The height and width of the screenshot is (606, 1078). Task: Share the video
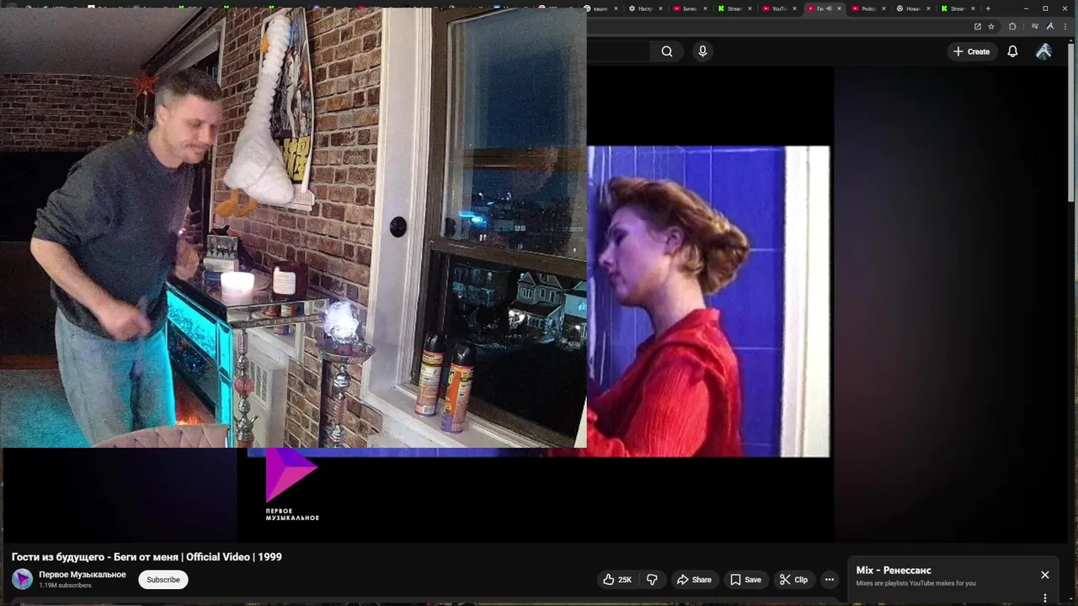click(x=695, y=579)
